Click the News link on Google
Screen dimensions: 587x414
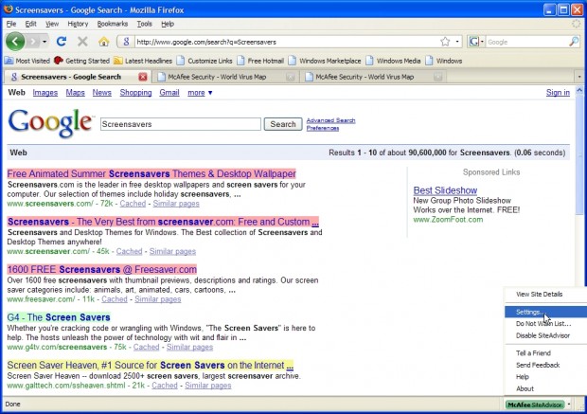pyautogui.click(x=102, y=93)
